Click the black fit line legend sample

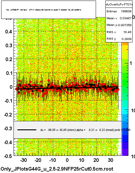click(27, 130)
